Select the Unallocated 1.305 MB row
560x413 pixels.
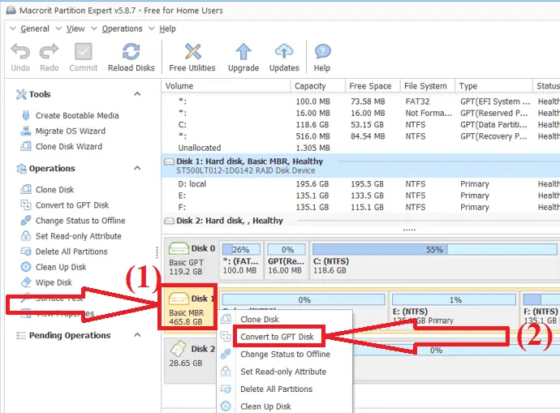(360, 148)
